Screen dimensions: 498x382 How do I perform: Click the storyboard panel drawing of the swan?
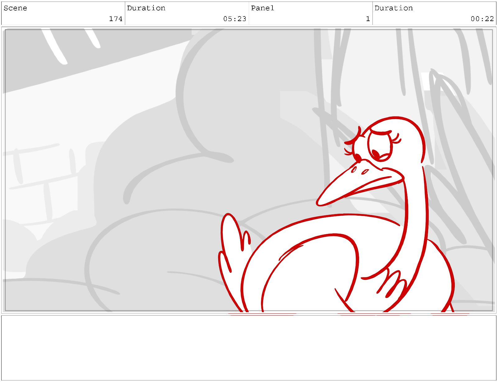tap(249, 170)
